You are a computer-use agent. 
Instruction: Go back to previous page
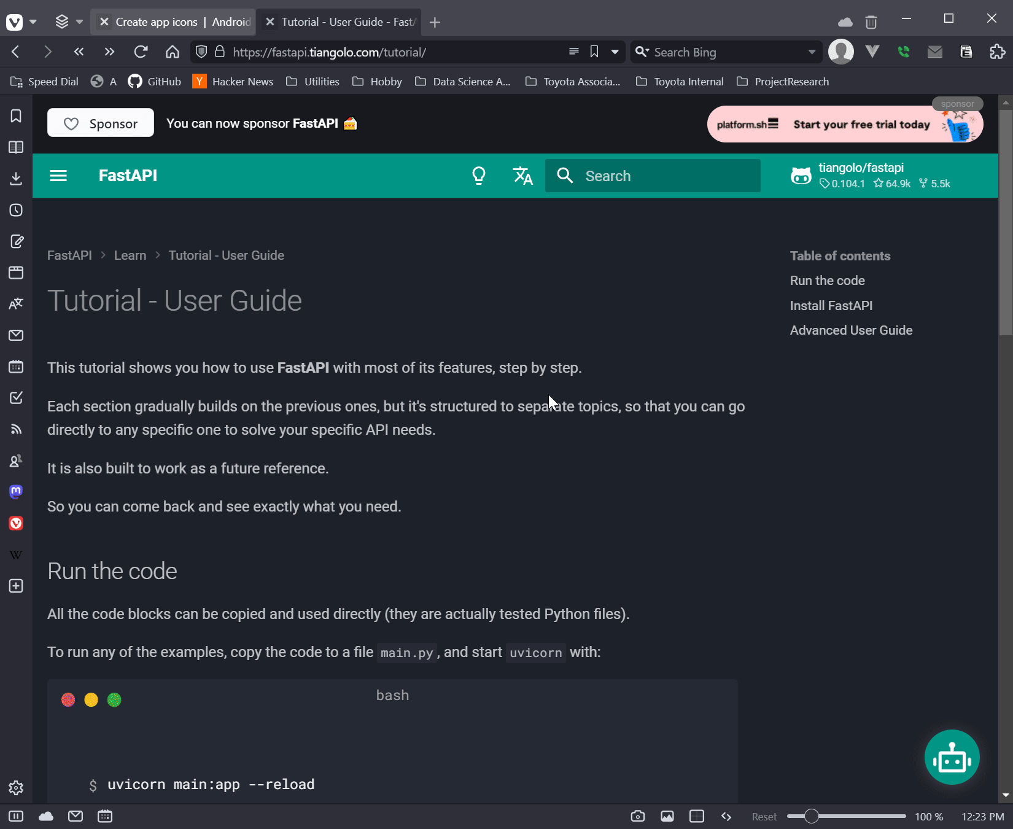[16, 52]
